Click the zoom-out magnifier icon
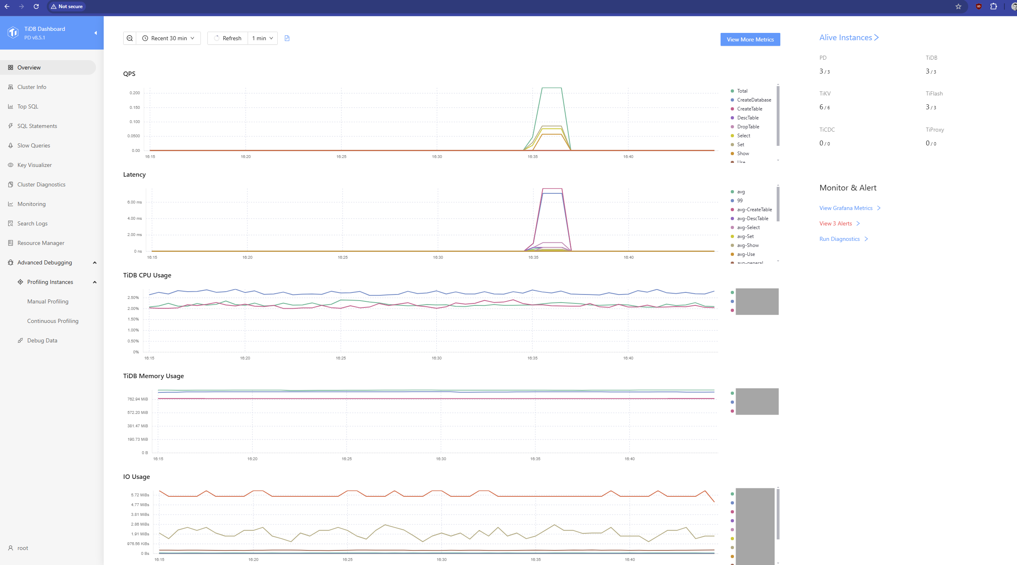Image resolution: width=1017 pixels, height=565 pixels. tap(130, 38)
